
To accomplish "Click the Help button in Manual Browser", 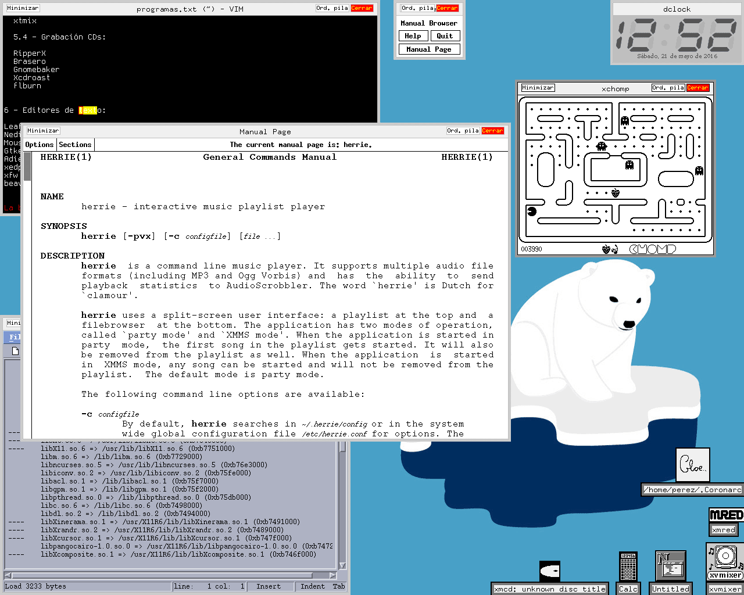I will point(413,36).
